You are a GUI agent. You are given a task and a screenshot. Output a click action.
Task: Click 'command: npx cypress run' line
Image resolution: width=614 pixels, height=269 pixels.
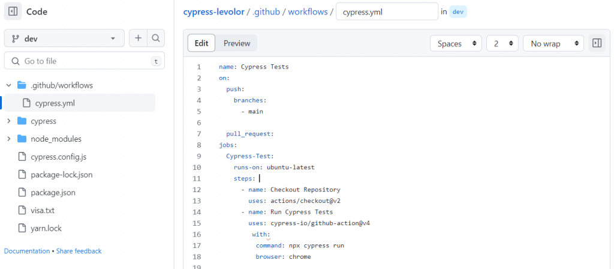click(x=300, y=246)
